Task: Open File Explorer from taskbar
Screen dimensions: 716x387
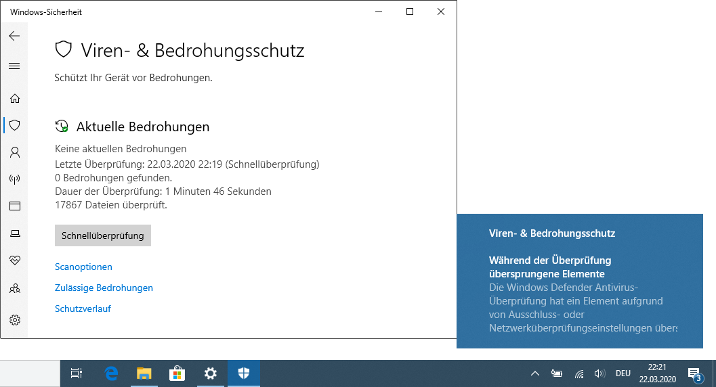Action: [x=144, y=373]
